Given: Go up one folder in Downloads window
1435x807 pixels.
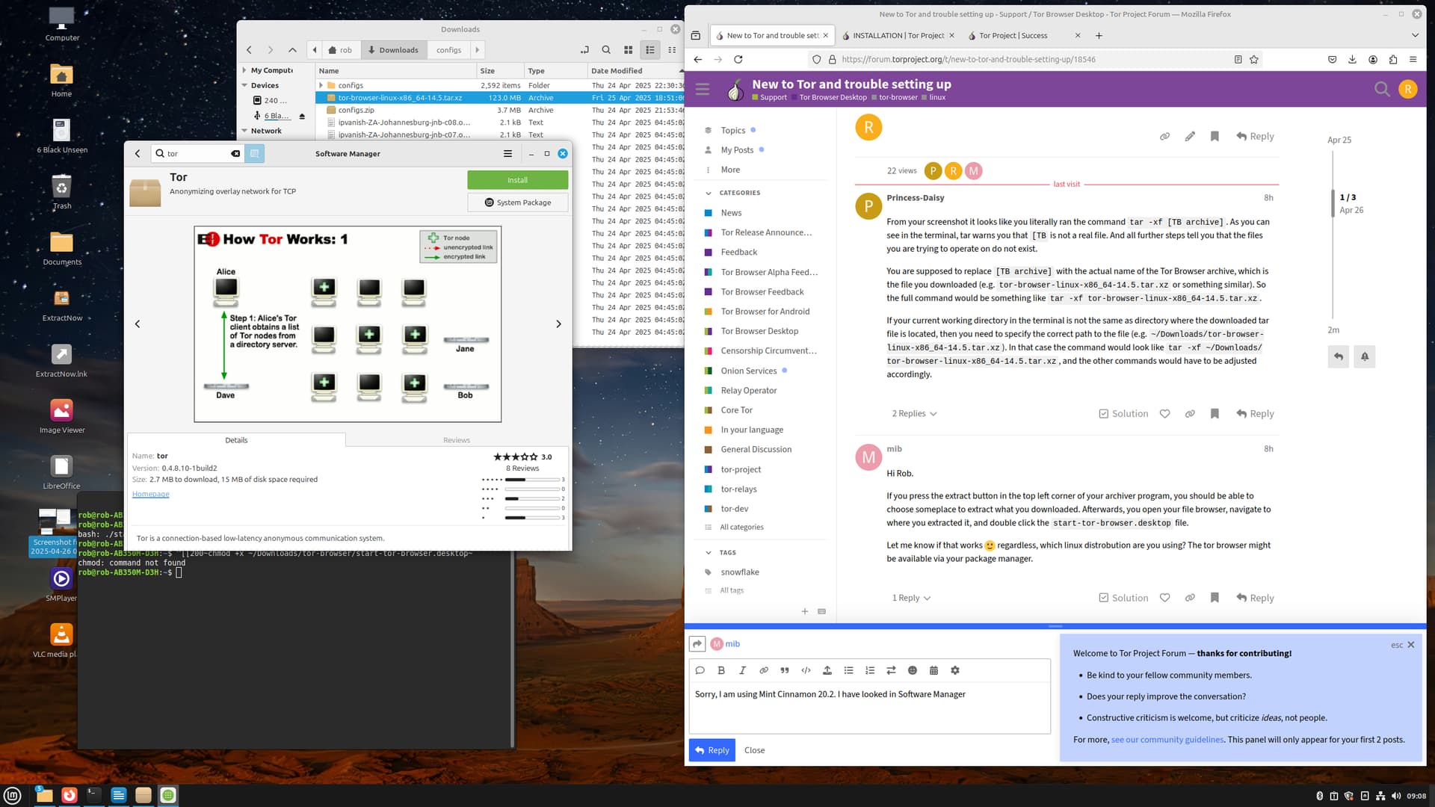Looking at the screenshot, I should pyautogui.click(x=292, y=50).
